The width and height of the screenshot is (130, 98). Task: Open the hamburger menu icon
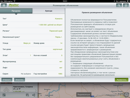(x=4, y=5)
